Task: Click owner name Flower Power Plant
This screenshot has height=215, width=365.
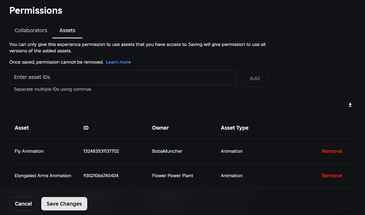Action: 173,175
